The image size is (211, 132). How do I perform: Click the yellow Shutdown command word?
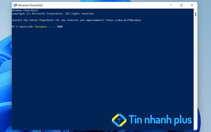[x=41, y=27]
